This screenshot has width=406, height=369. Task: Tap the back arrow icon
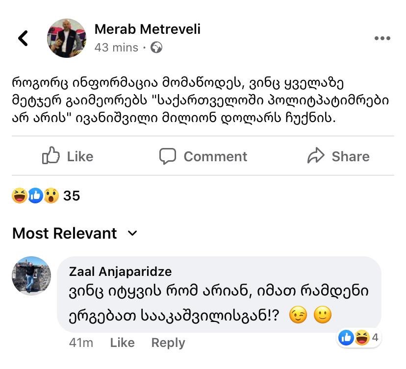coord(23,38)
